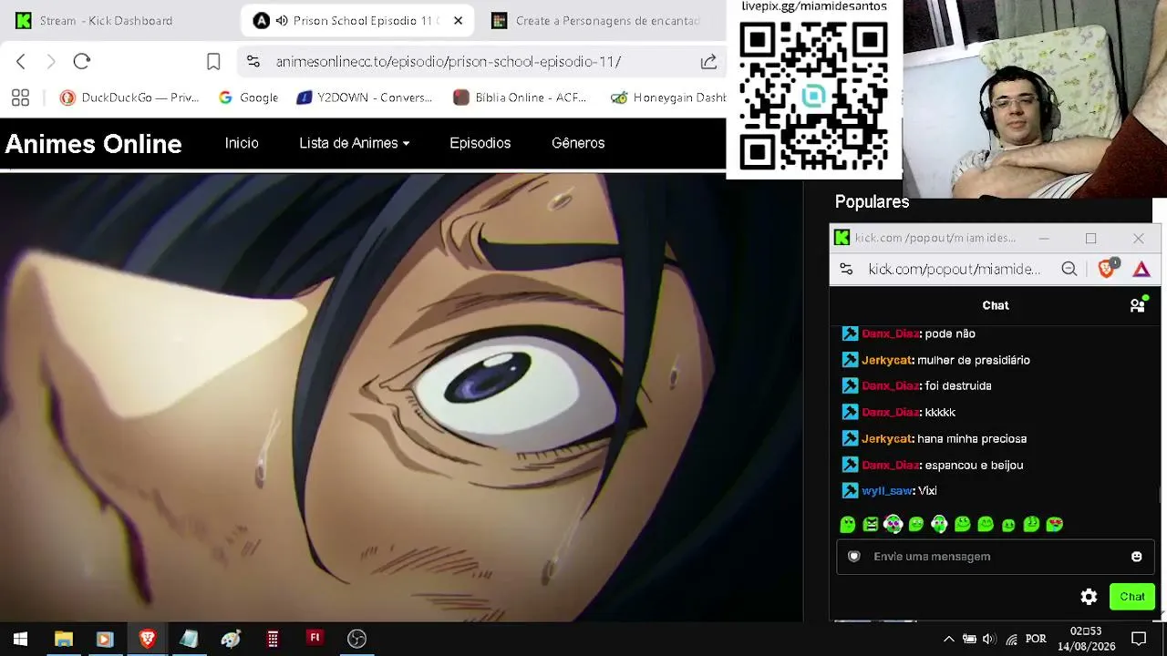This screenshot has width=1167, height=656.
Task: Open the Google bookmark
Action: pyautogui.click(x=249, y=97)
